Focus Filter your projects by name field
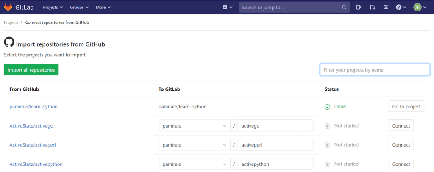This screenshot has width=434, height=172. tap(375, 69)
